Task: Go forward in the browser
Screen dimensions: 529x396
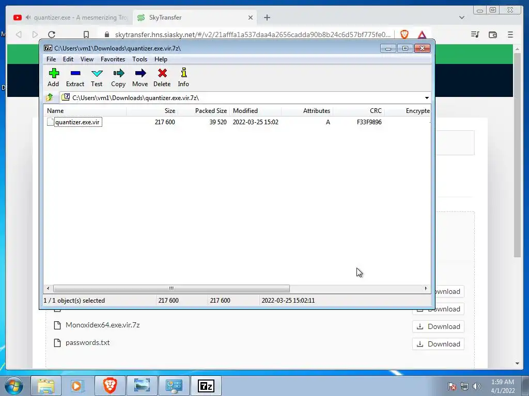Action: tap(35, 35)
